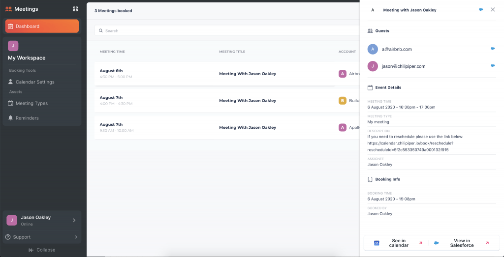The image size is (504, 257).
Task: Click guest email jason@chilipiper.com
Action: point(404,66)
